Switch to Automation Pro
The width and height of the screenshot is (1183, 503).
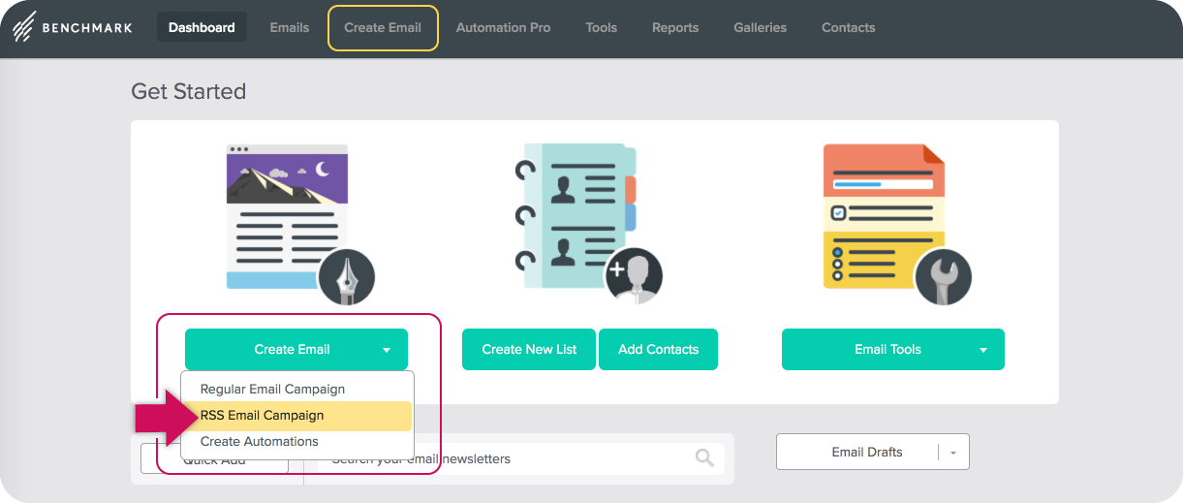coord(503,27)
